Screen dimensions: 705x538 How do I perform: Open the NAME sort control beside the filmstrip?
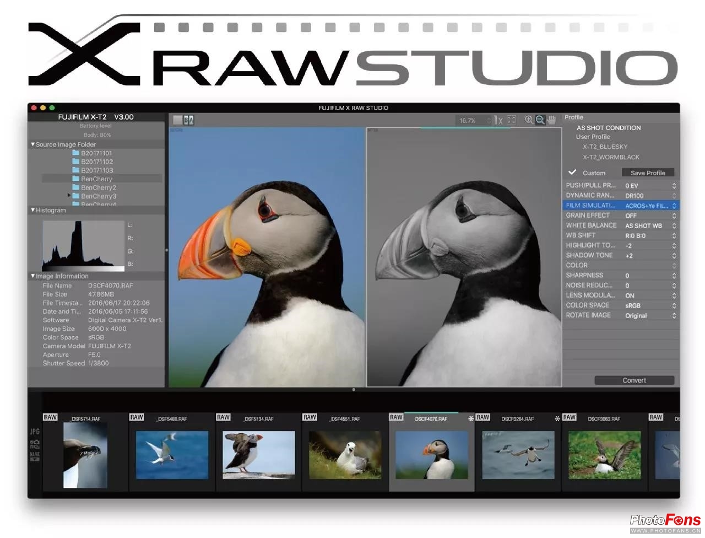(x=35, y=456)
